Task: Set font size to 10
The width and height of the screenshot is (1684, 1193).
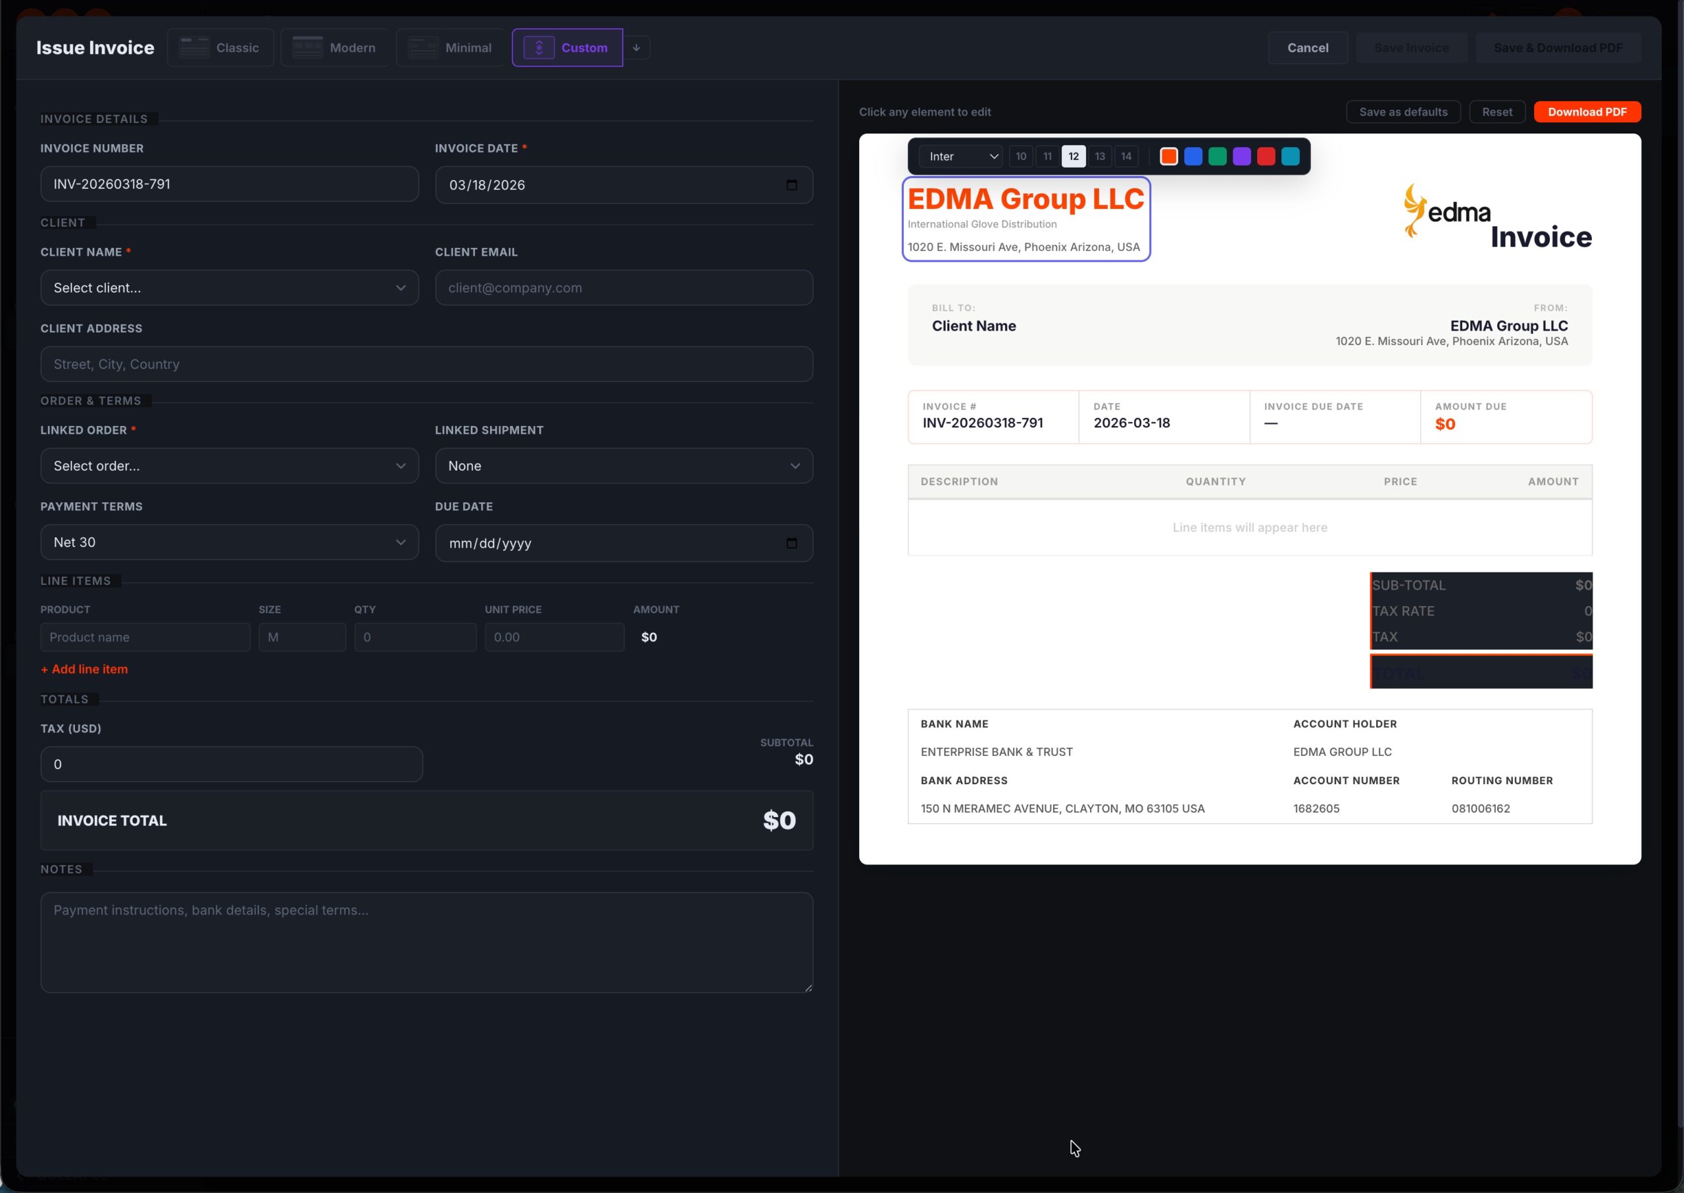Action: tap(1021, 156)
